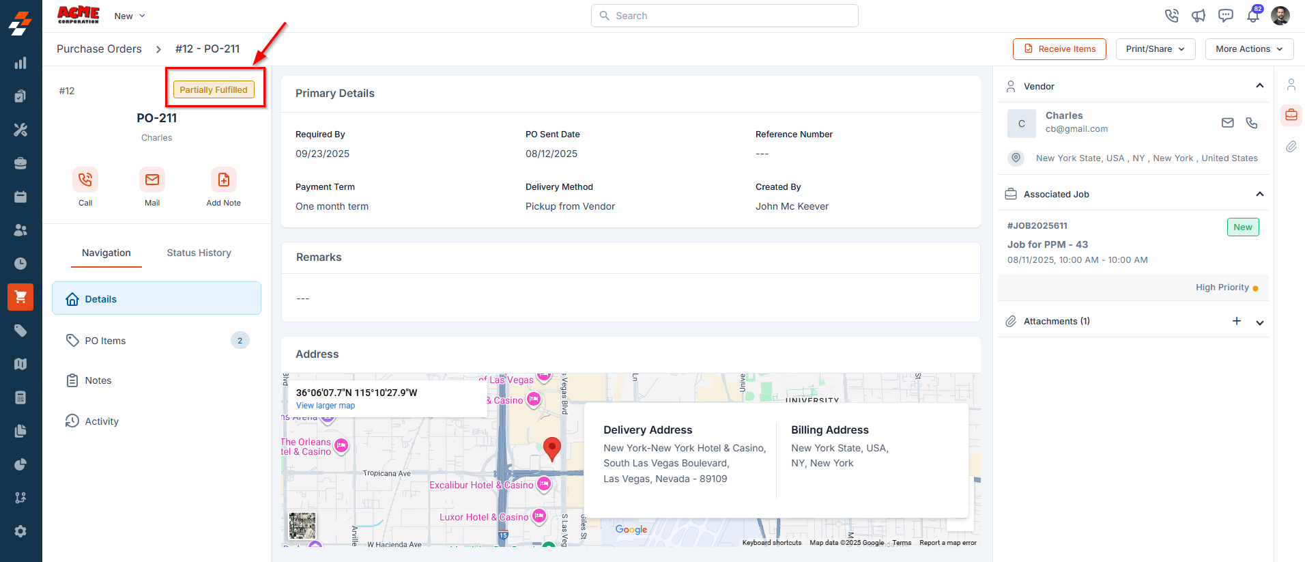Click the Search input field
The width and height of the screenshot is (1305, 562).
coord(725,16)
